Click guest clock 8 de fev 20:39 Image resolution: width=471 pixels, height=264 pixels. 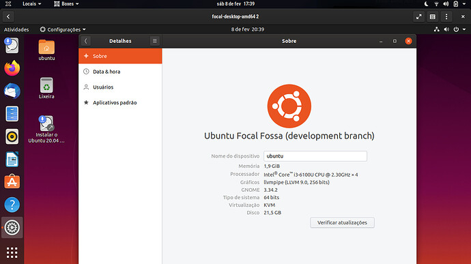click(x=248, y=29)
